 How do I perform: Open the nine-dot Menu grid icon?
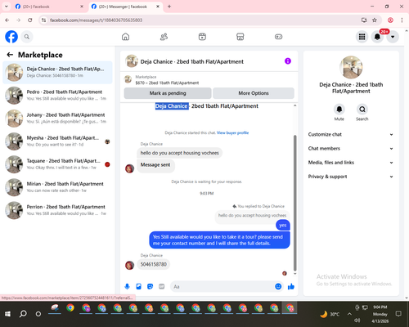coord(362,37)
